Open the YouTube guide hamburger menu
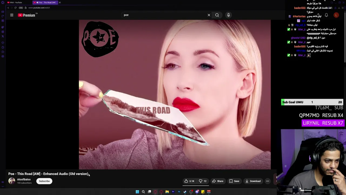346x195 pixels. [x=12, y=15]
